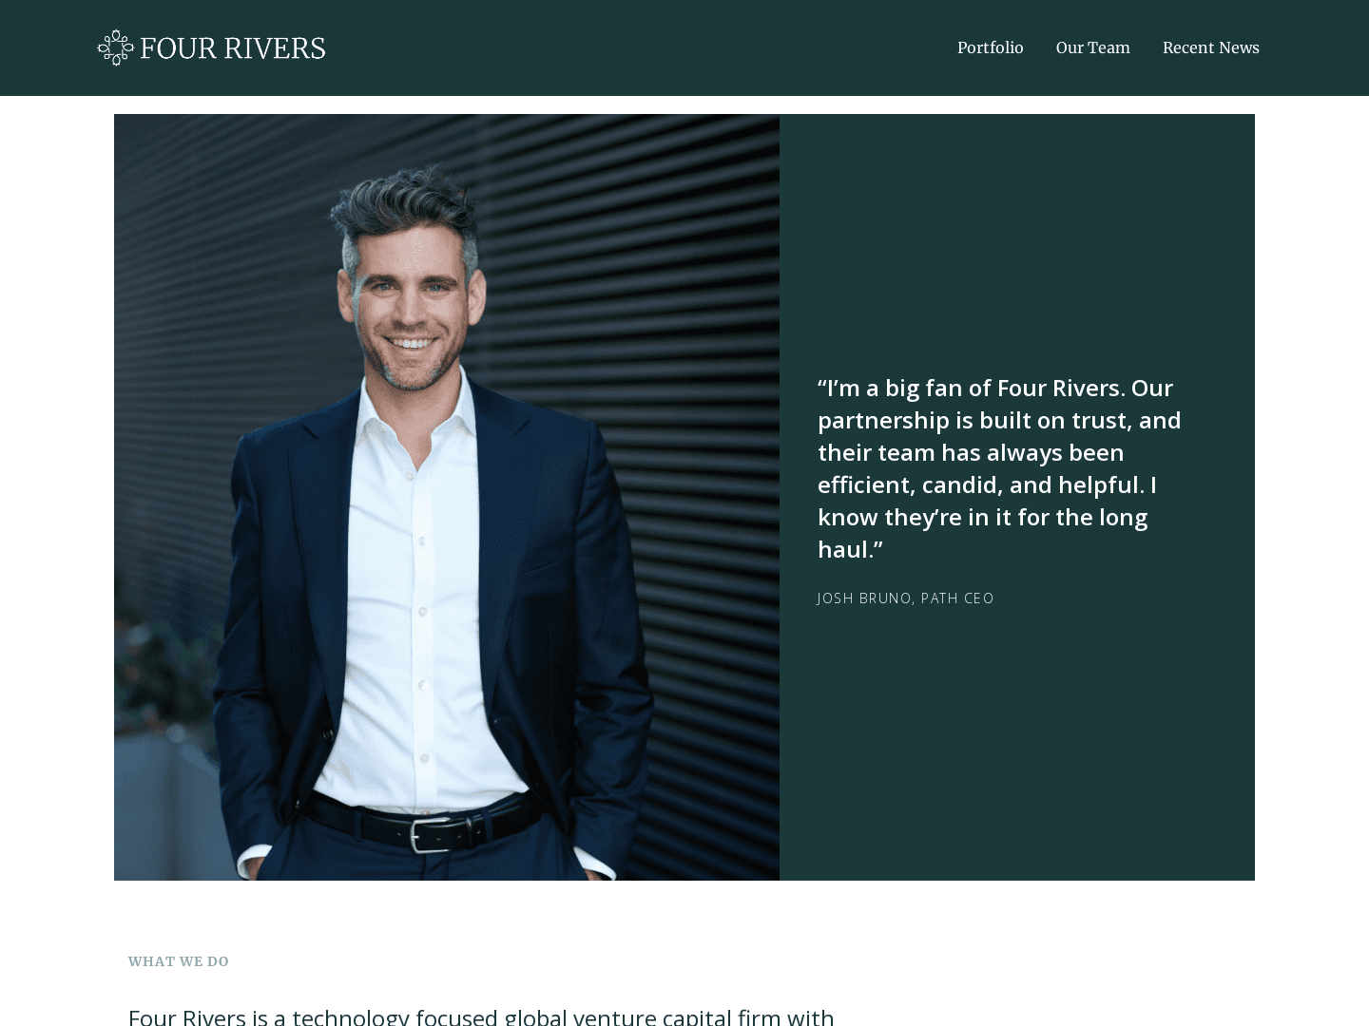Go to the Our Team page
The height and width of the screenshot is (1026, 1369).
pos(1092,47)
